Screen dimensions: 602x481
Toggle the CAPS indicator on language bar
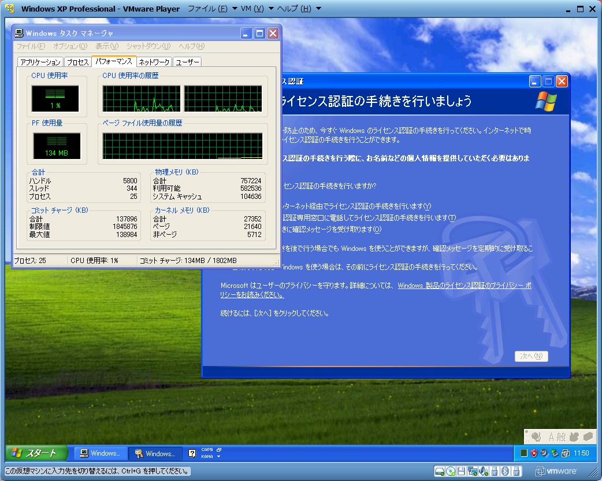tap(207, 450)
